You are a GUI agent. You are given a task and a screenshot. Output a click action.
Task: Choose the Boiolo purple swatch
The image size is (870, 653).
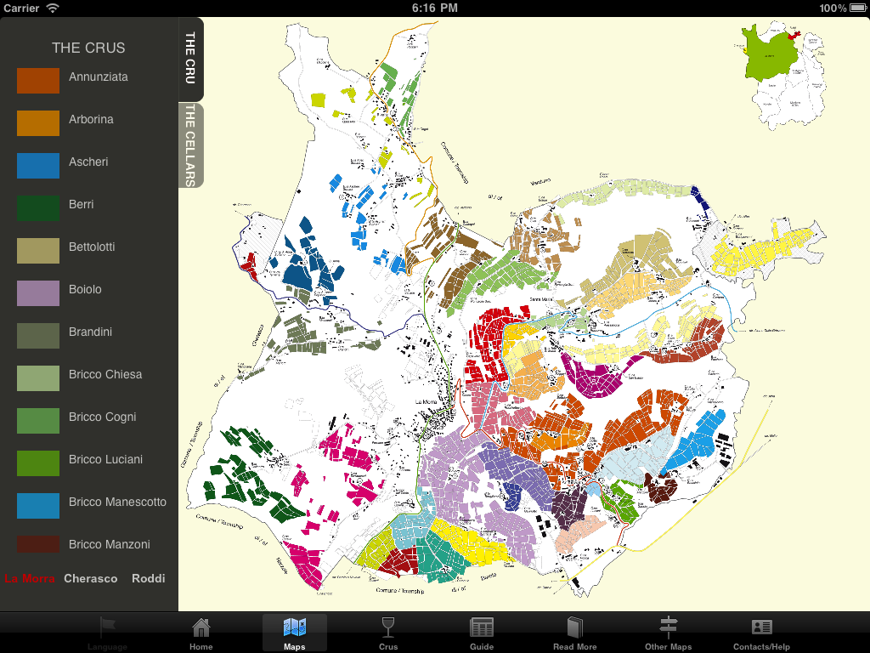pos(38,292)
